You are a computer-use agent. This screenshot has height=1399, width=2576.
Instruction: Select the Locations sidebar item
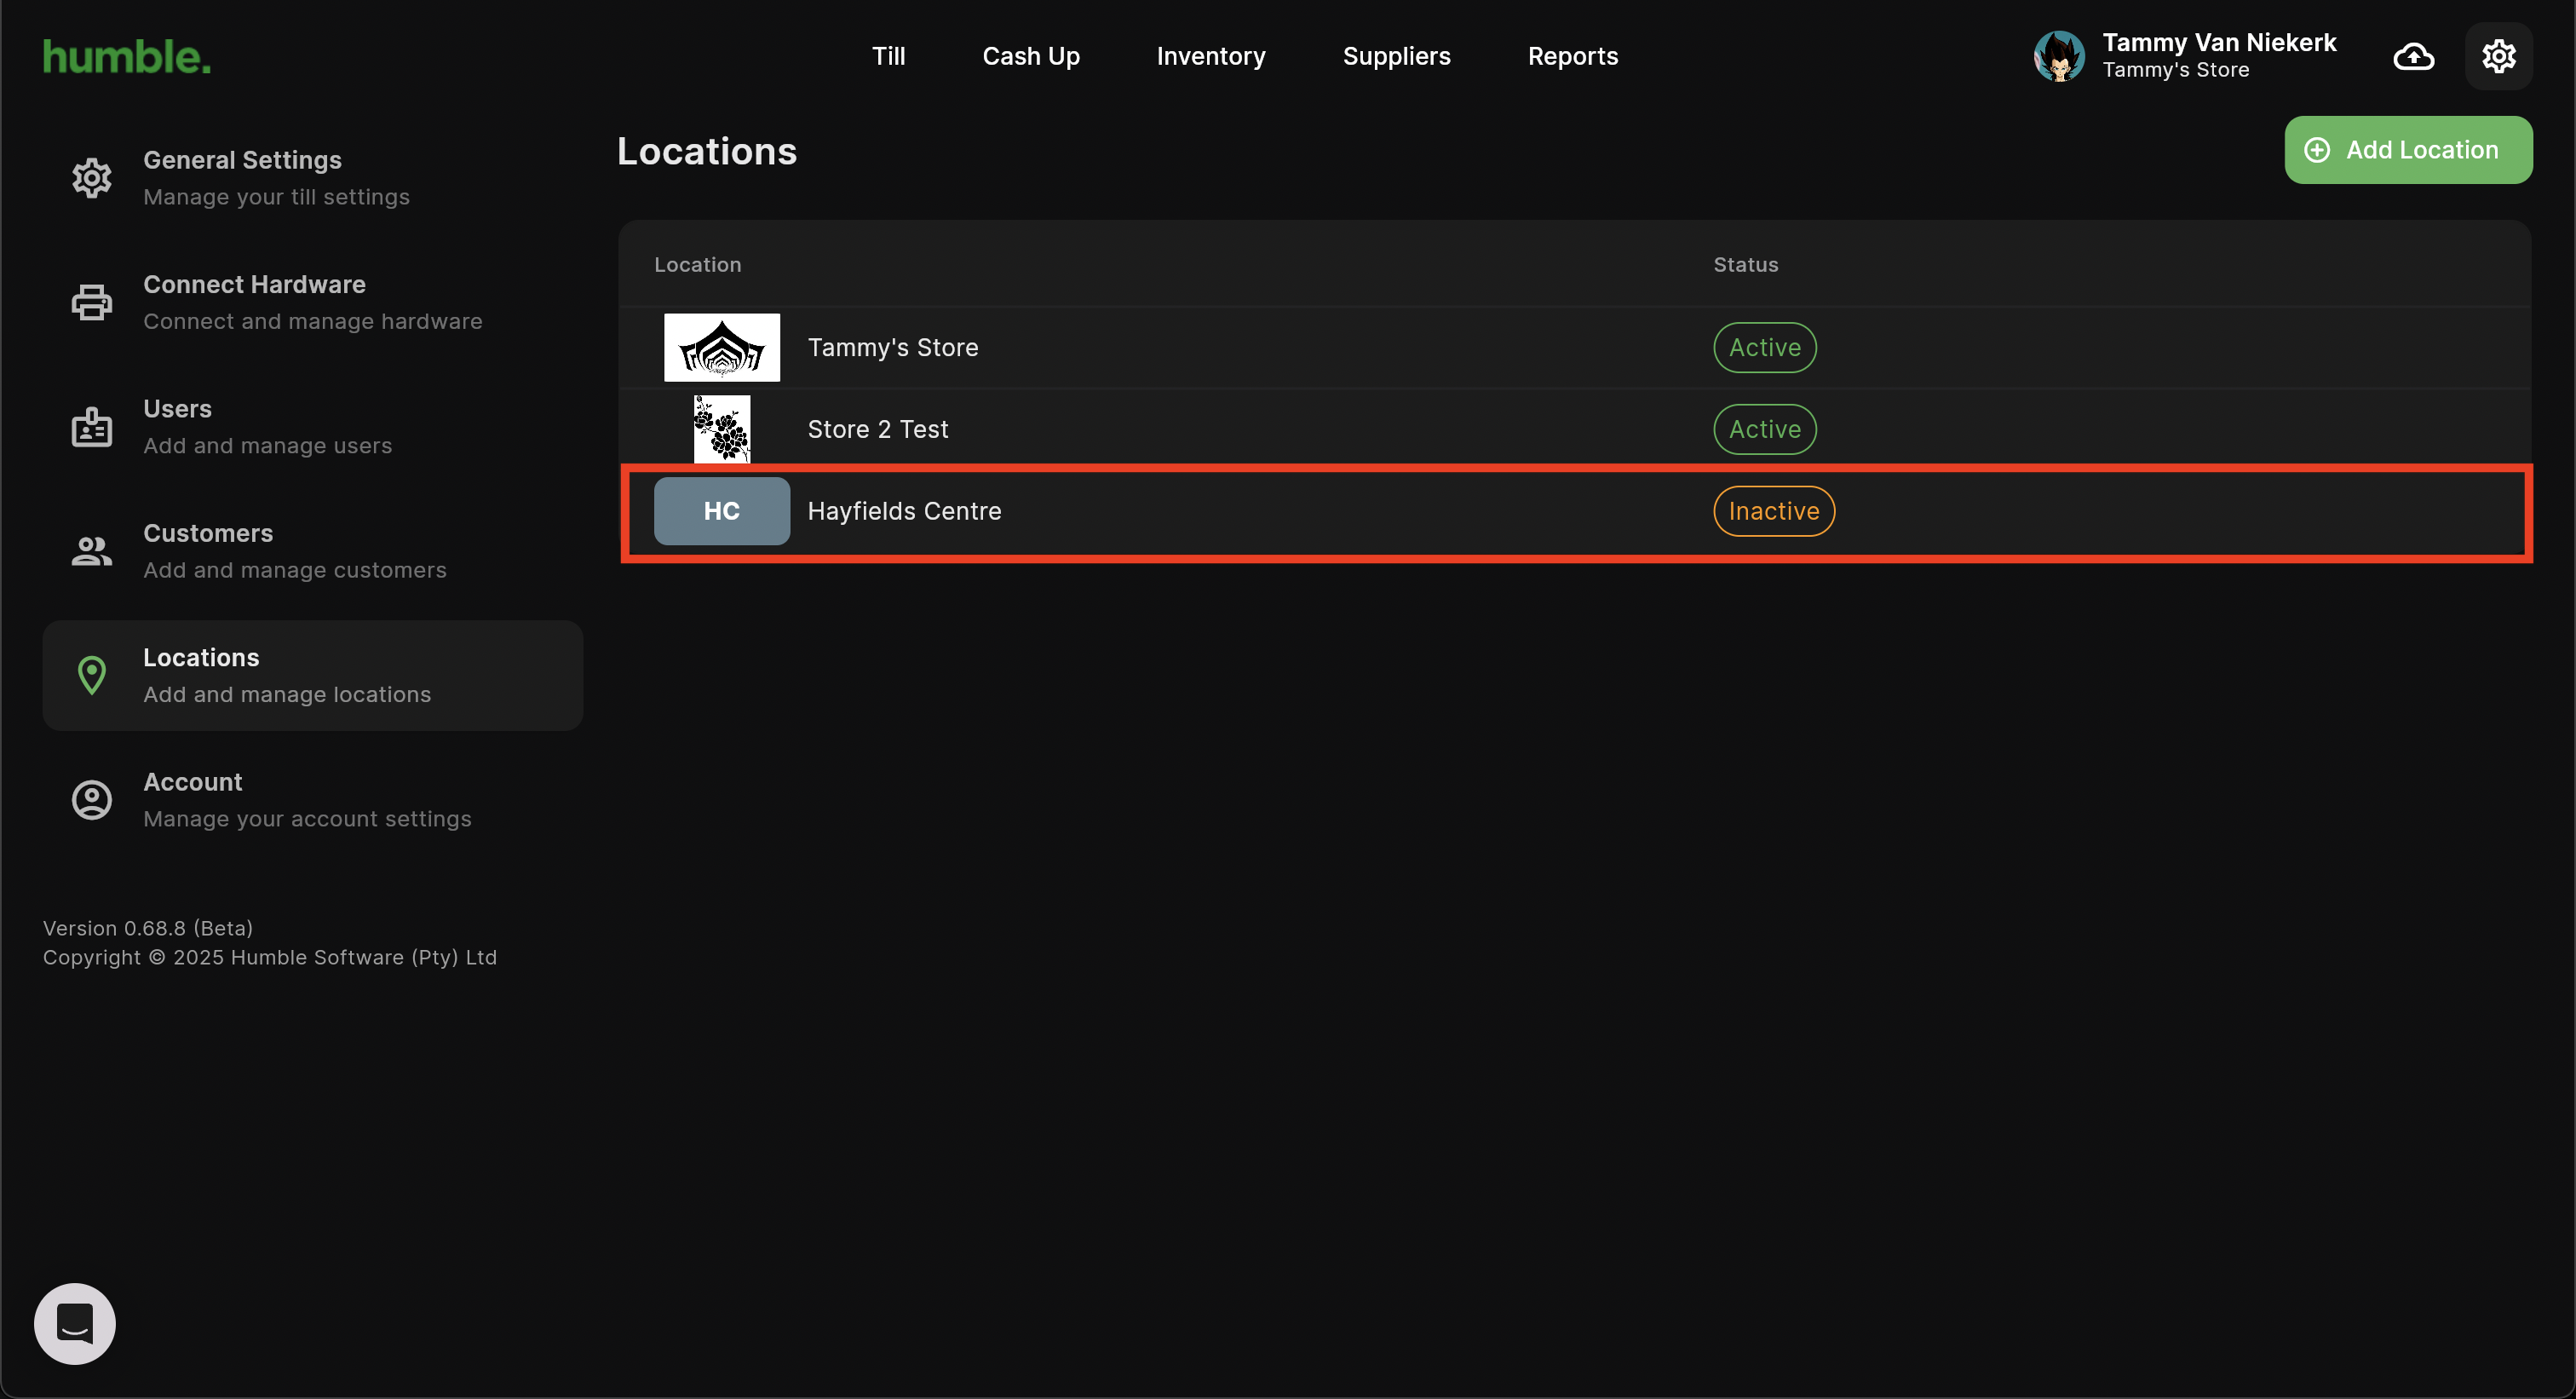[312, 675]
